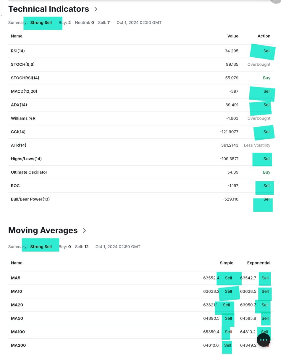Click the highlighted Strong Sell technical summary
This screenshot has width=281, height=355.
point(41,22)
